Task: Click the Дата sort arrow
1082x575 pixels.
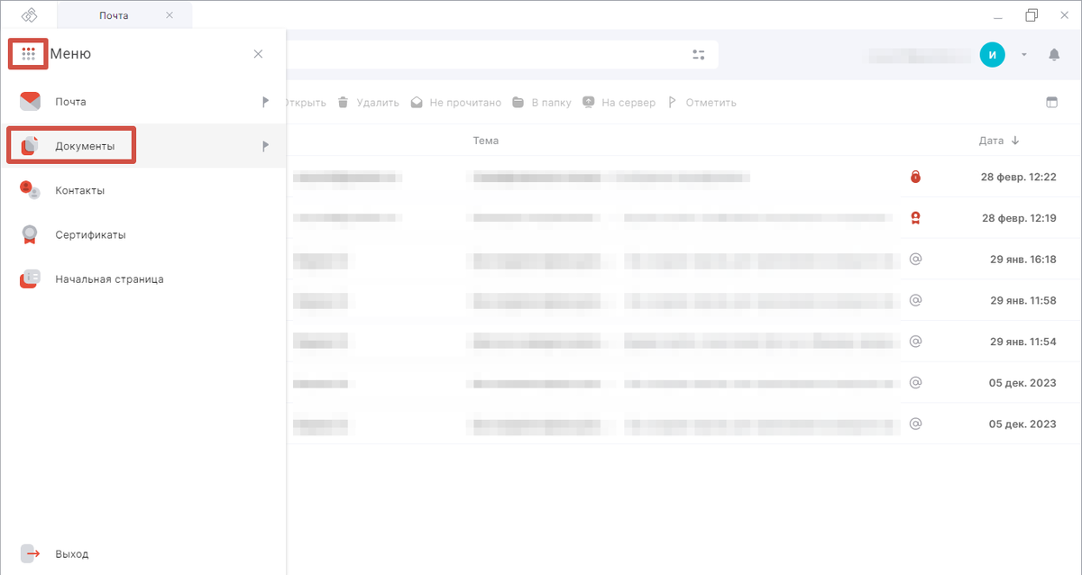Action: [x=1015, y=141]
